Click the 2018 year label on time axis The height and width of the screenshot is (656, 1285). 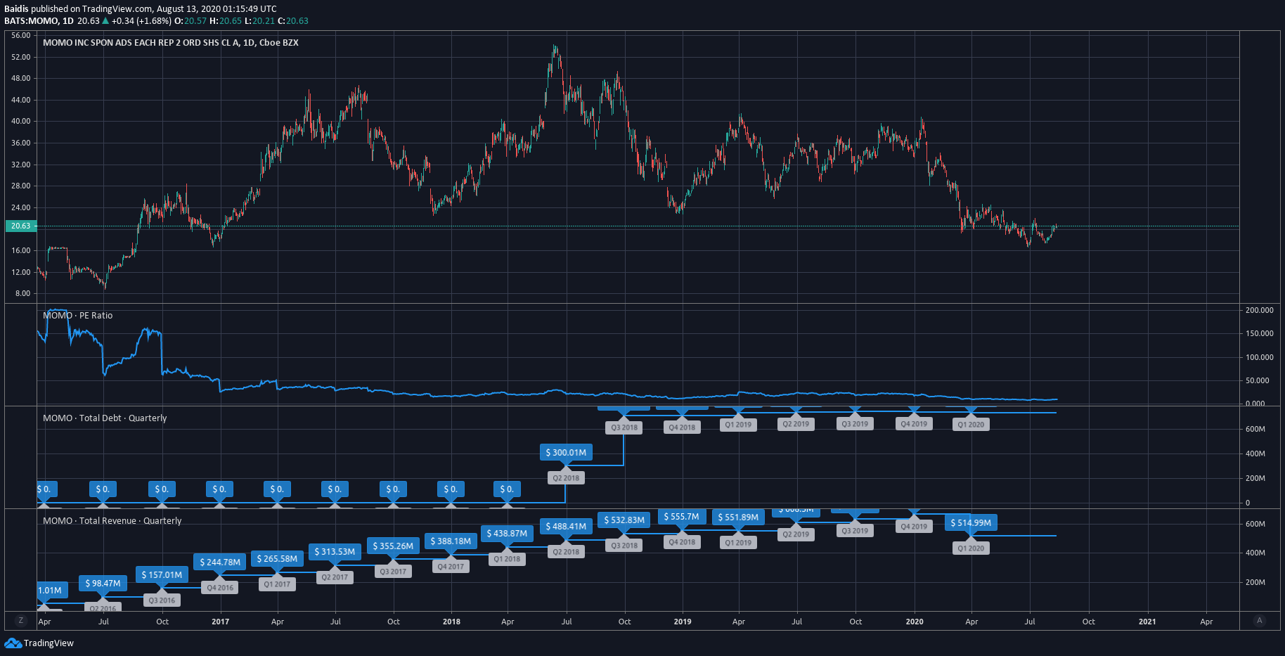451,622
